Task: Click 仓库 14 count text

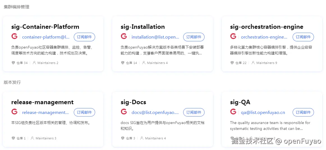Action: pos(131,63)
